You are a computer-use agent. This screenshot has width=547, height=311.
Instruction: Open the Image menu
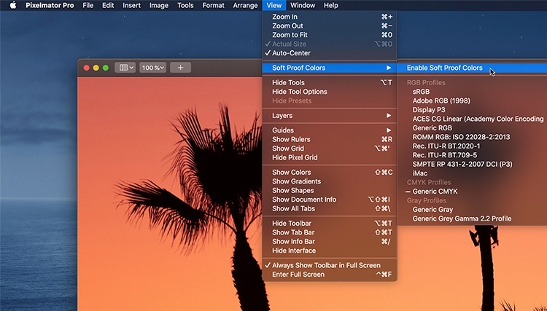click(x=159, y=5)
